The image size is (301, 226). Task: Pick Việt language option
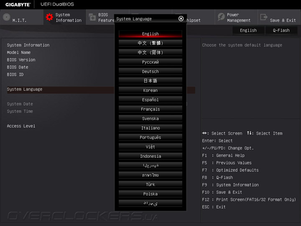point(150,146)
